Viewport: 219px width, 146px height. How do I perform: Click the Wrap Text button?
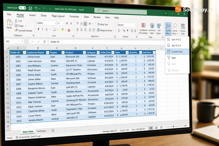pyautogui.click(x=103, y=25)
